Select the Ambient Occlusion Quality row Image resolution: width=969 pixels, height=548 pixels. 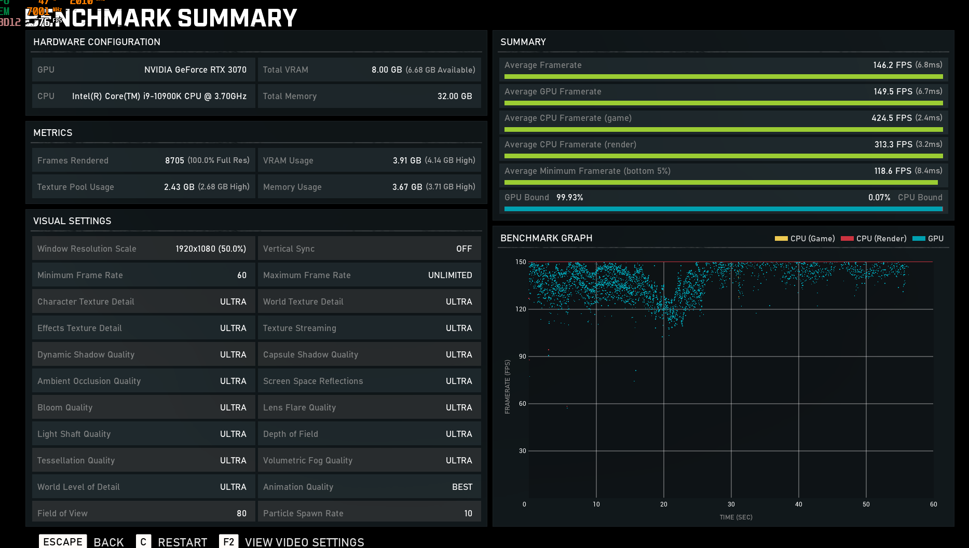(144, 381)
